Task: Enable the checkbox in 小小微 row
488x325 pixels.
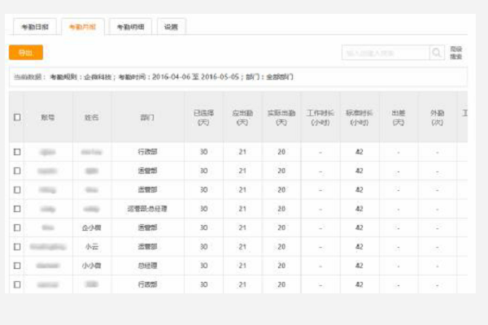Action: pos(17,266)
